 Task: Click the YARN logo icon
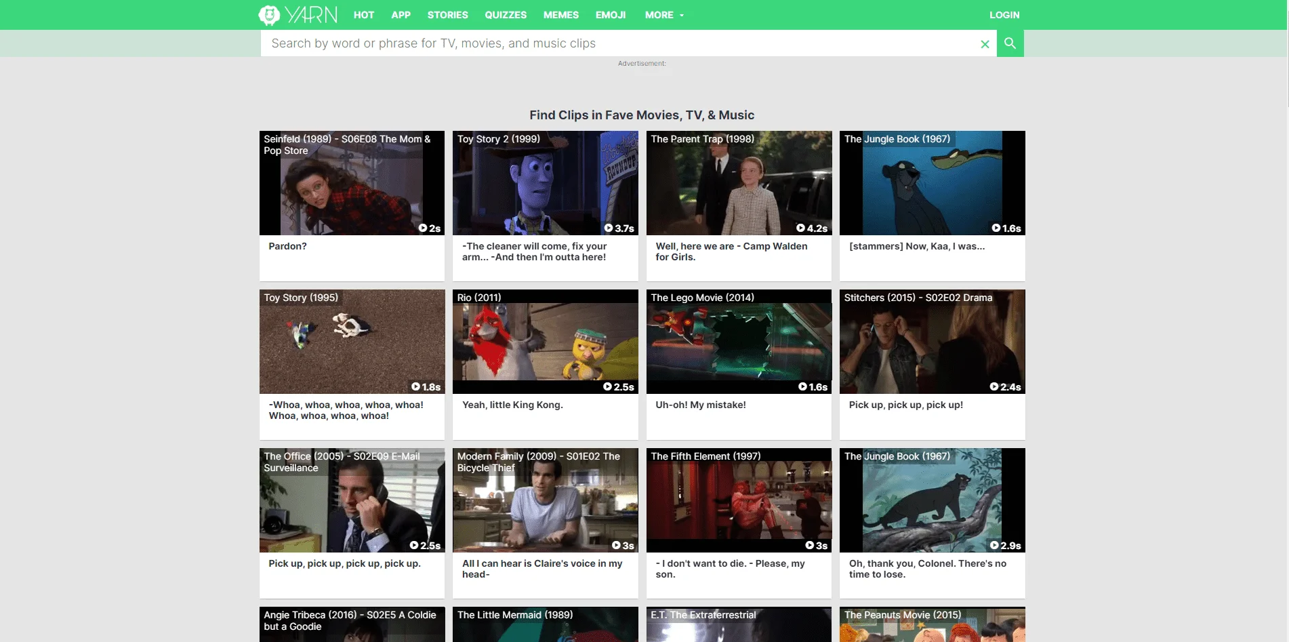click(269, 15)
